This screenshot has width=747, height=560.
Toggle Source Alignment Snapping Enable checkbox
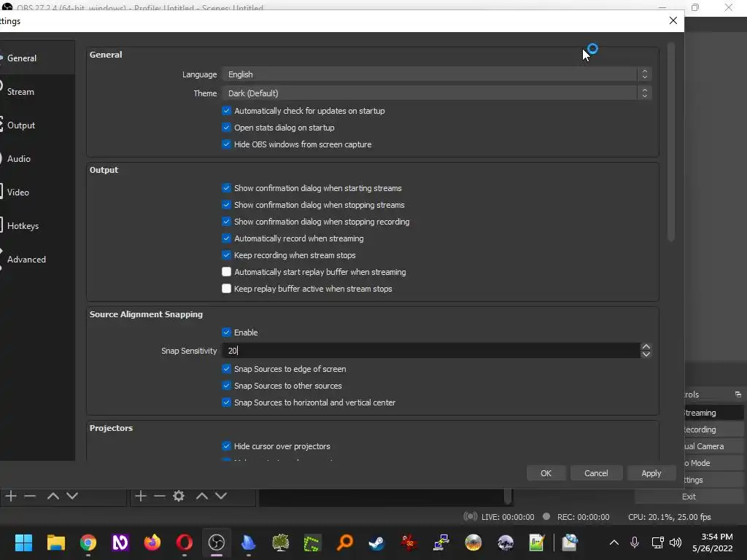tap(226, 332)
